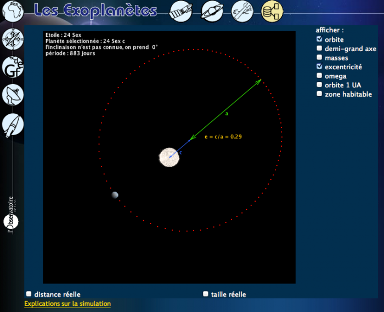Select the radio telescope dish icon

(12, 95)
